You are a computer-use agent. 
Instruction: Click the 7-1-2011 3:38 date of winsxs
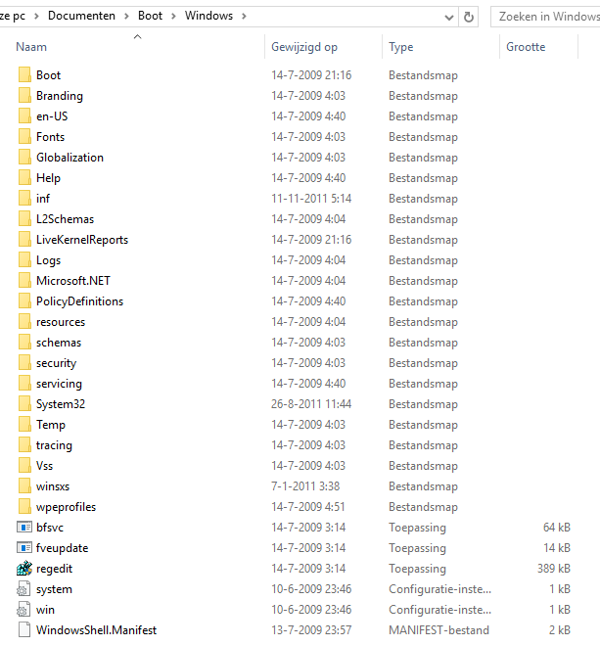(x=305, y=486)
